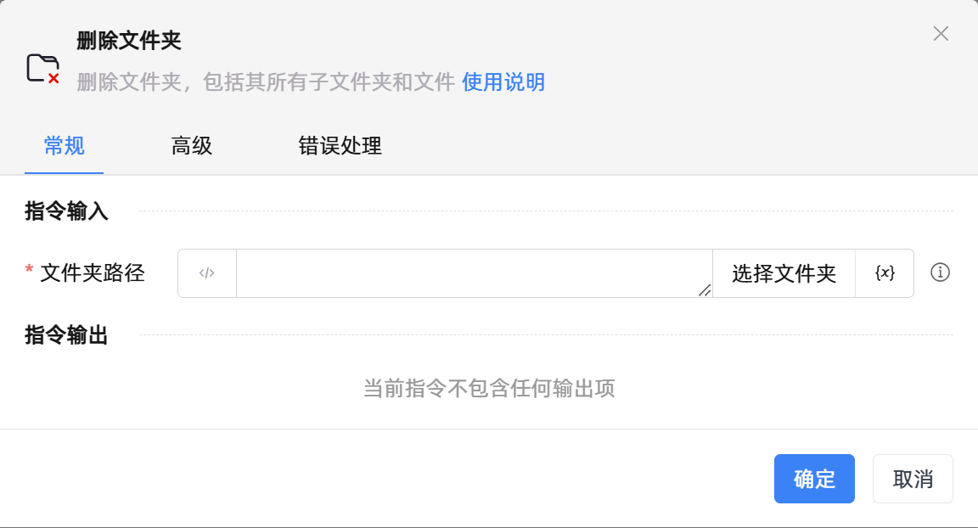Click the 删除文件夹 dialog title
978x528 pixels.
pos(129,41)
